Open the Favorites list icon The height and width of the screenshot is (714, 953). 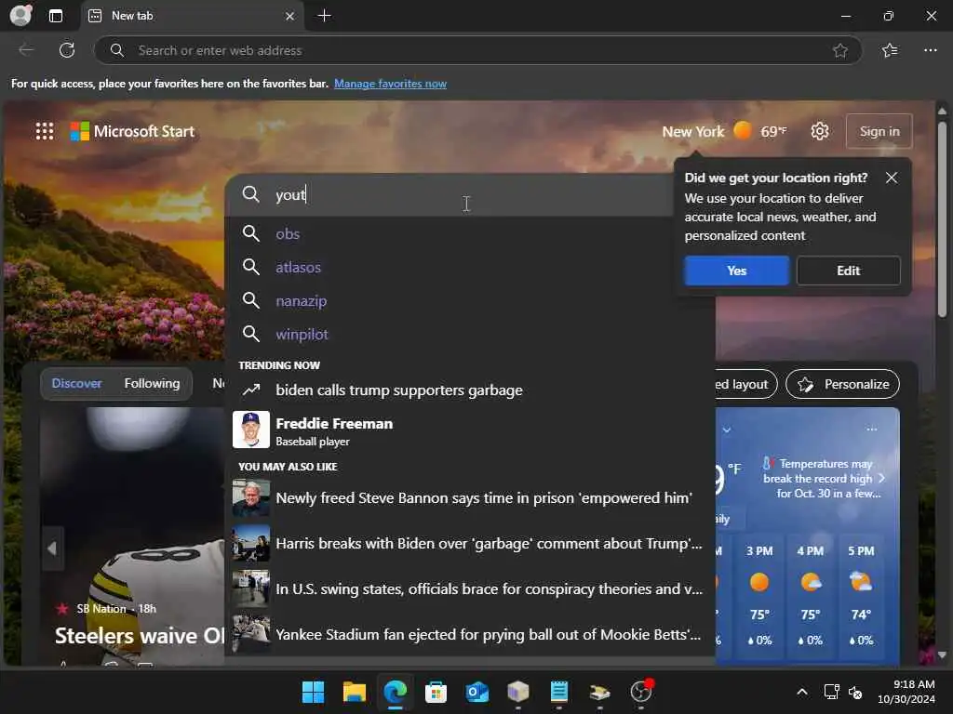click(x=890, y=50)
